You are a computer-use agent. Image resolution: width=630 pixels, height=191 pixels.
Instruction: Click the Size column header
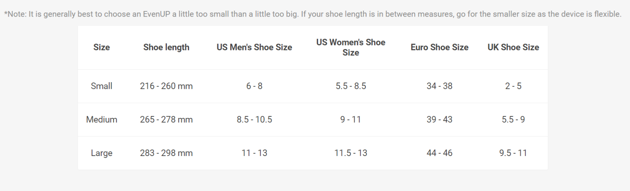point(101,47)
